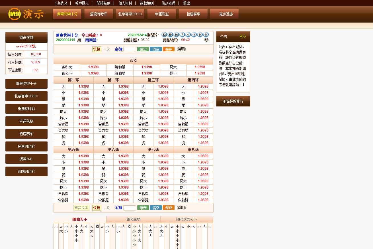373x249 pixels.
Task: Click the 保存 save button
Action: [168, 49]
